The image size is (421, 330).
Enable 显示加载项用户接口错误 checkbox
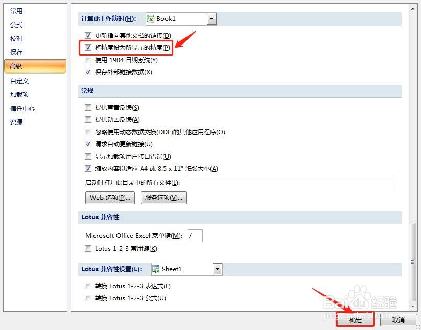88,156
